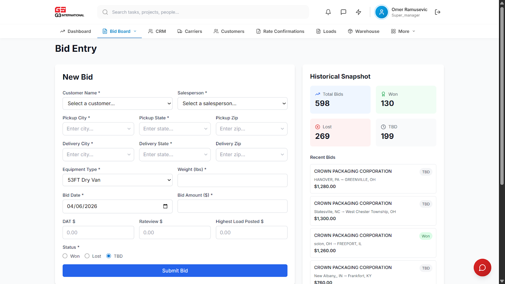The width and height of the screenshot is (505, 284).
Task: Open the More navigation menu
Action: (403, 31)
